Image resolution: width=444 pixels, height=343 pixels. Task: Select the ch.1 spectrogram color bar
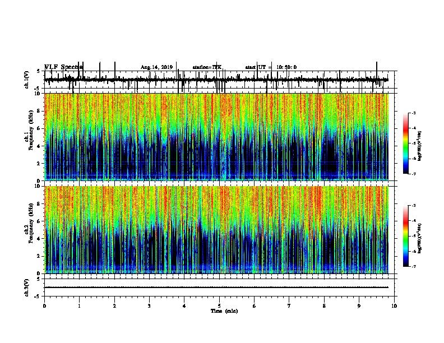[x=405, y=143]
